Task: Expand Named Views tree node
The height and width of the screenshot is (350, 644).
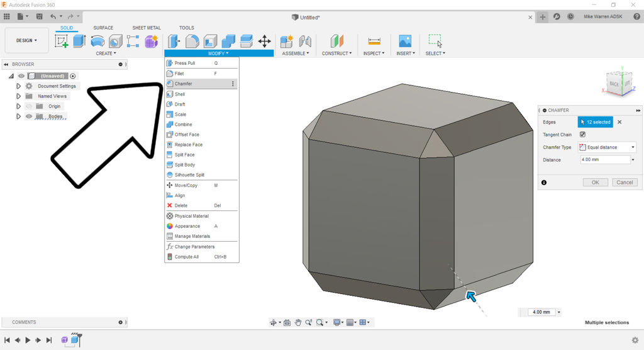Action: point(18,96)
